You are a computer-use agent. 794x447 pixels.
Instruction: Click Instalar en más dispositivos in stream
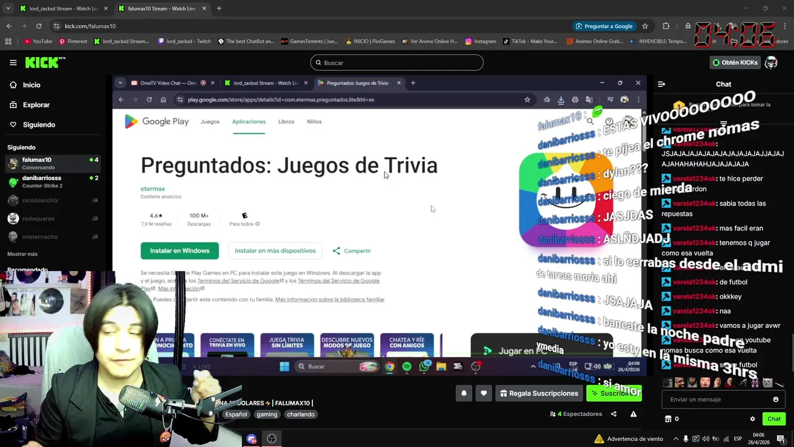coord(275,251)
